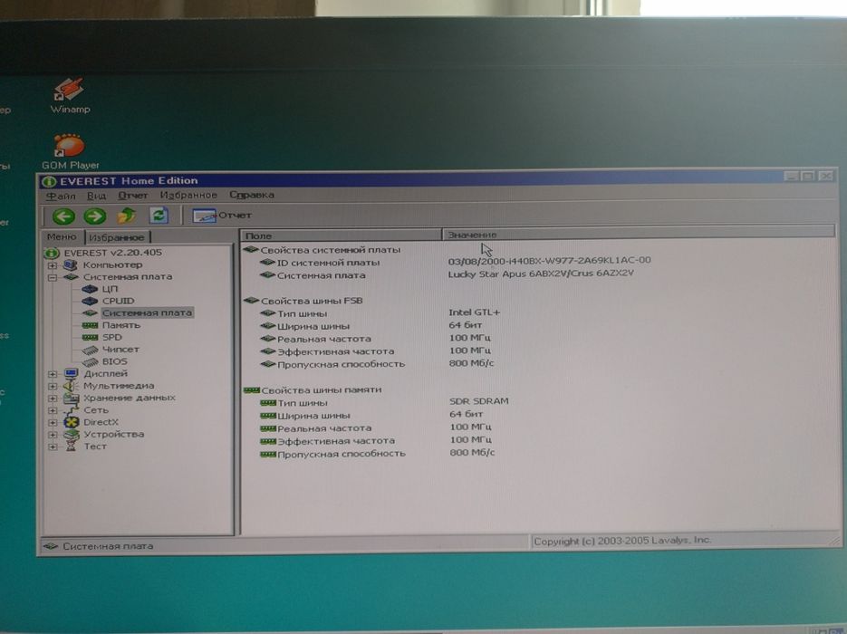Open the Справка menu
Image resolution: width=847 pixels, height=634 pixels.
click(252, 195)
